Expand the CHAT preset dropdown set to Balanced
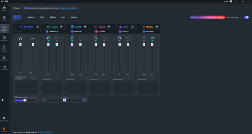 click(76, 31)
